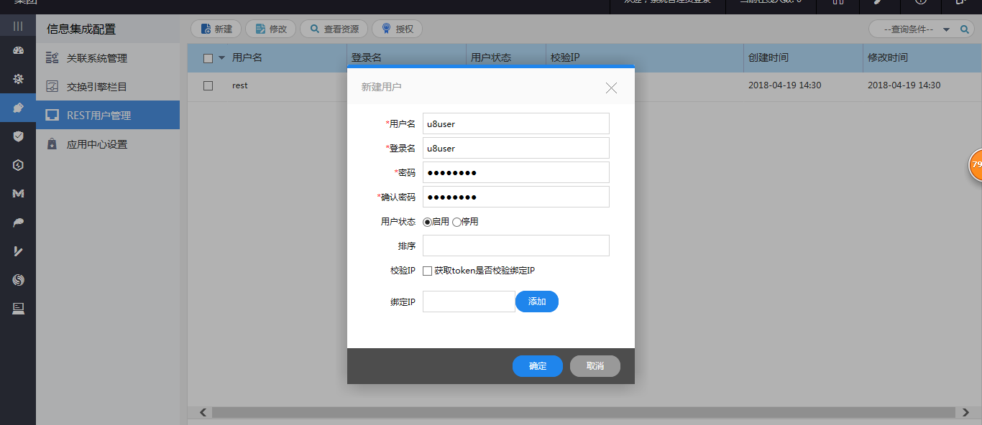Open V checkmark icon in left rail

coord(18,251)
